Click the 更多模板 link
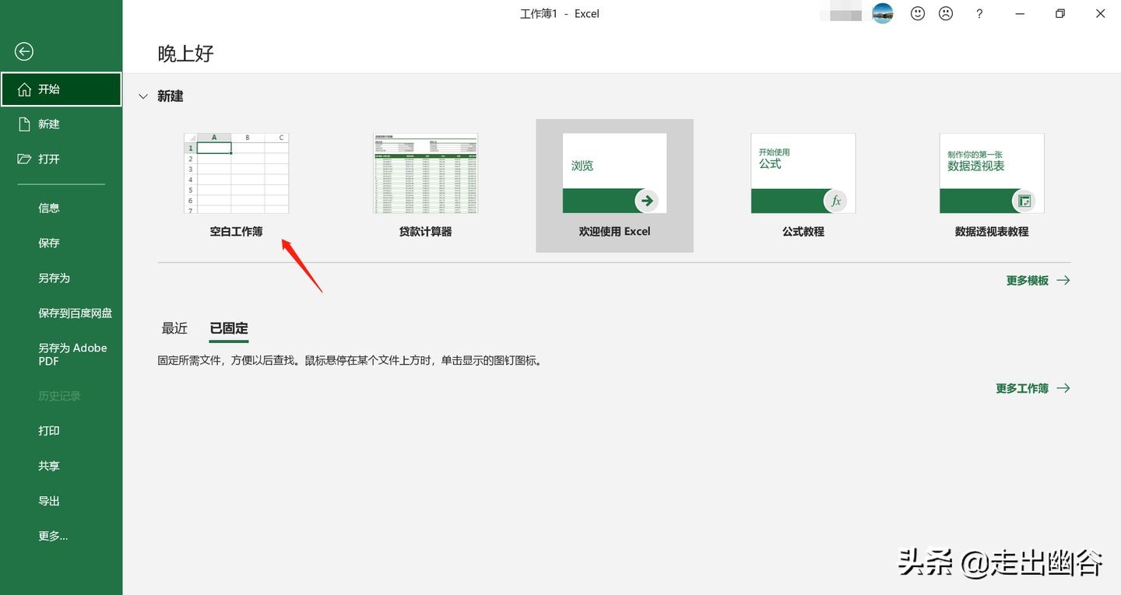The image size is (1121, 595). coord(1038,280)
